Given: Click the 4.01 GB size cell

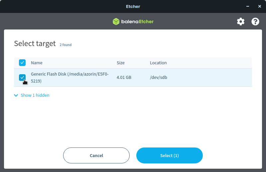Looking at the screenshot, I should [124, 78].
